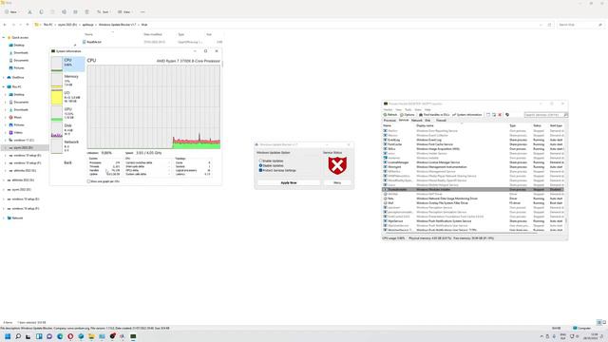The height and width of the screenshot is (342, 608).
Task: Click the red X terminate icon in Process Hacker
Action: [500, 115]
